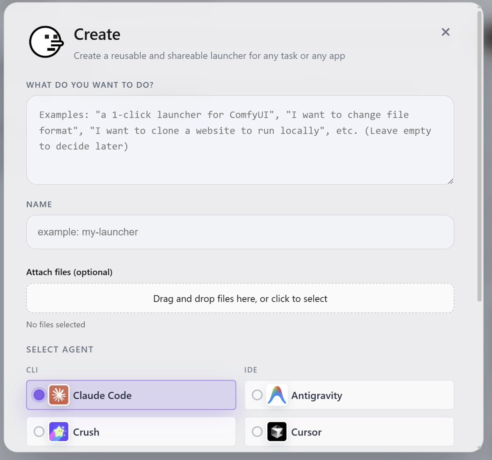Click the 'Create' dialog title
Viewport: 492px width, 460px height.
pos(97,34)
